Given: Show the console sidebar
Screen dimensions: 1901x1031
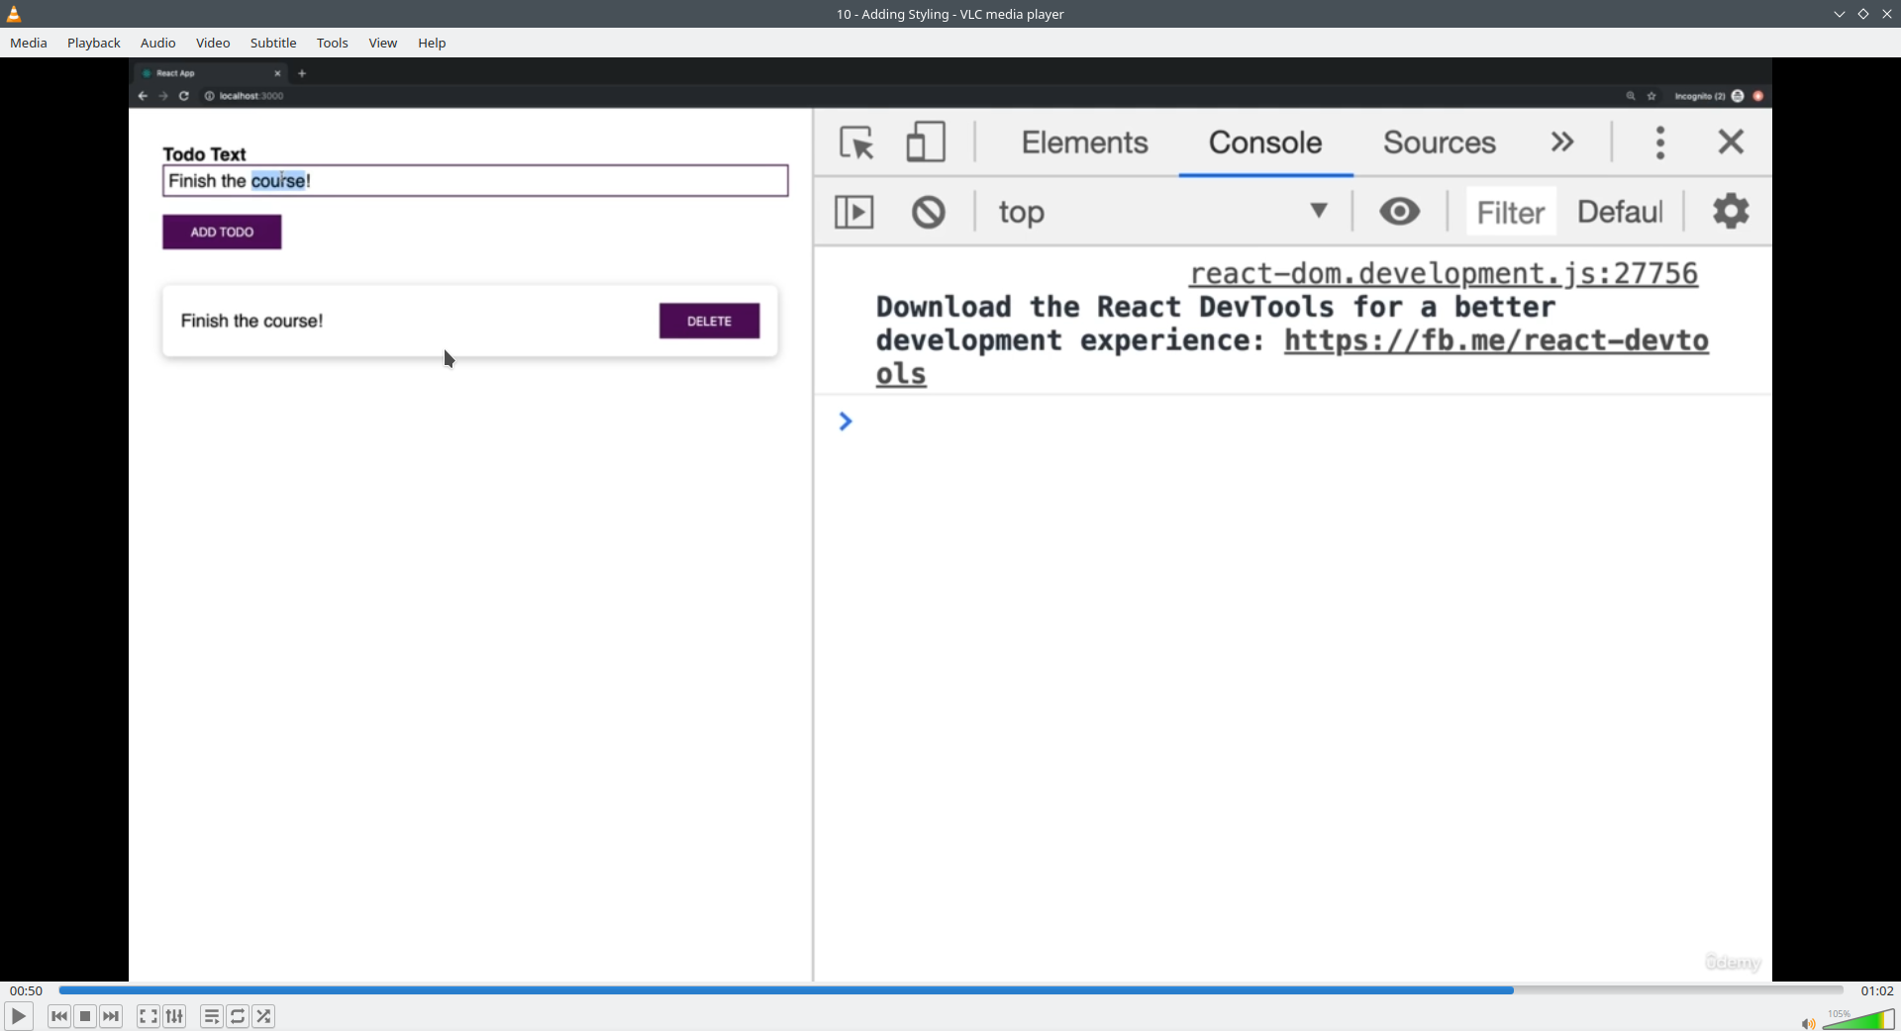Looking at the screenshot, I should pos(853,212).
